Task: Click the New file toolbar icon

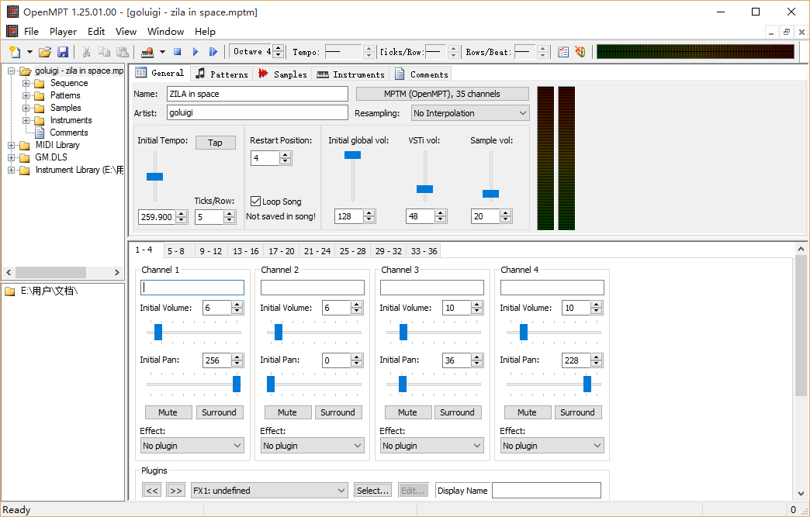Action: point(14,52)
